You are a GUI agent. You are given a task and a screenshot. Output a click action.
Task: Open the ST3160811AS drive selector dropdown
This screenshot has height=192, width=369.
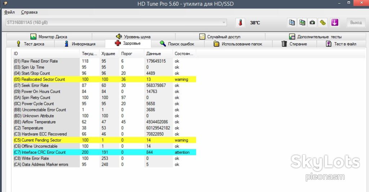point(116,23)
